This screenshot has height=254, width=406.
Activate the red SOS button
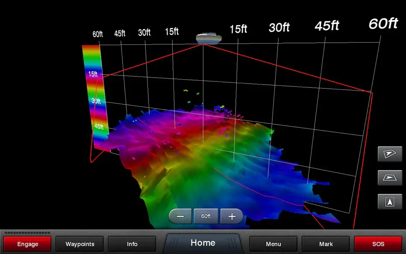(x=378, y=244)
